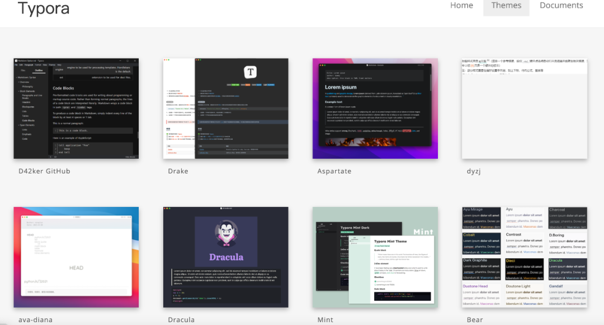Click the Ayu Mirage swatch in Bear preview
This screenshot has width=604, height=325.
click(482, 218)
